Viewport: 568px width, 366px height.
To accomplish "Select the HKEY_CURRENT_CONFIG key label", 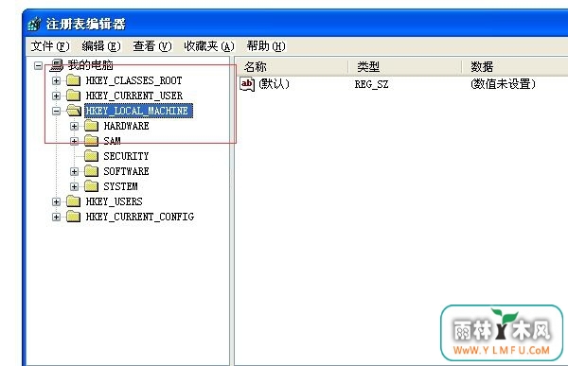I will (x=140, y=217).
